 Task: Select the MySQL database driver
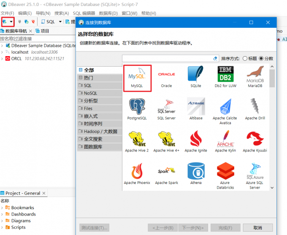click(137, 78)
